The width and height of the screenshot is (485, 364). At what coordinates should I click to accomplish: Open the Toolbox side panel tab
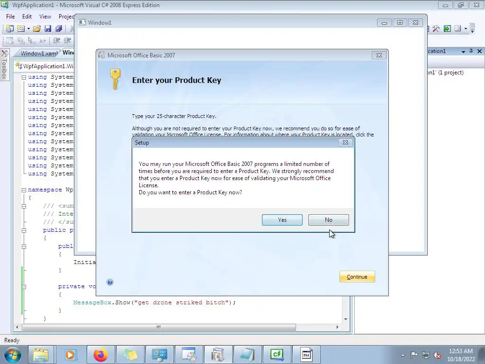pyautogui.click(x=4, y=64)
